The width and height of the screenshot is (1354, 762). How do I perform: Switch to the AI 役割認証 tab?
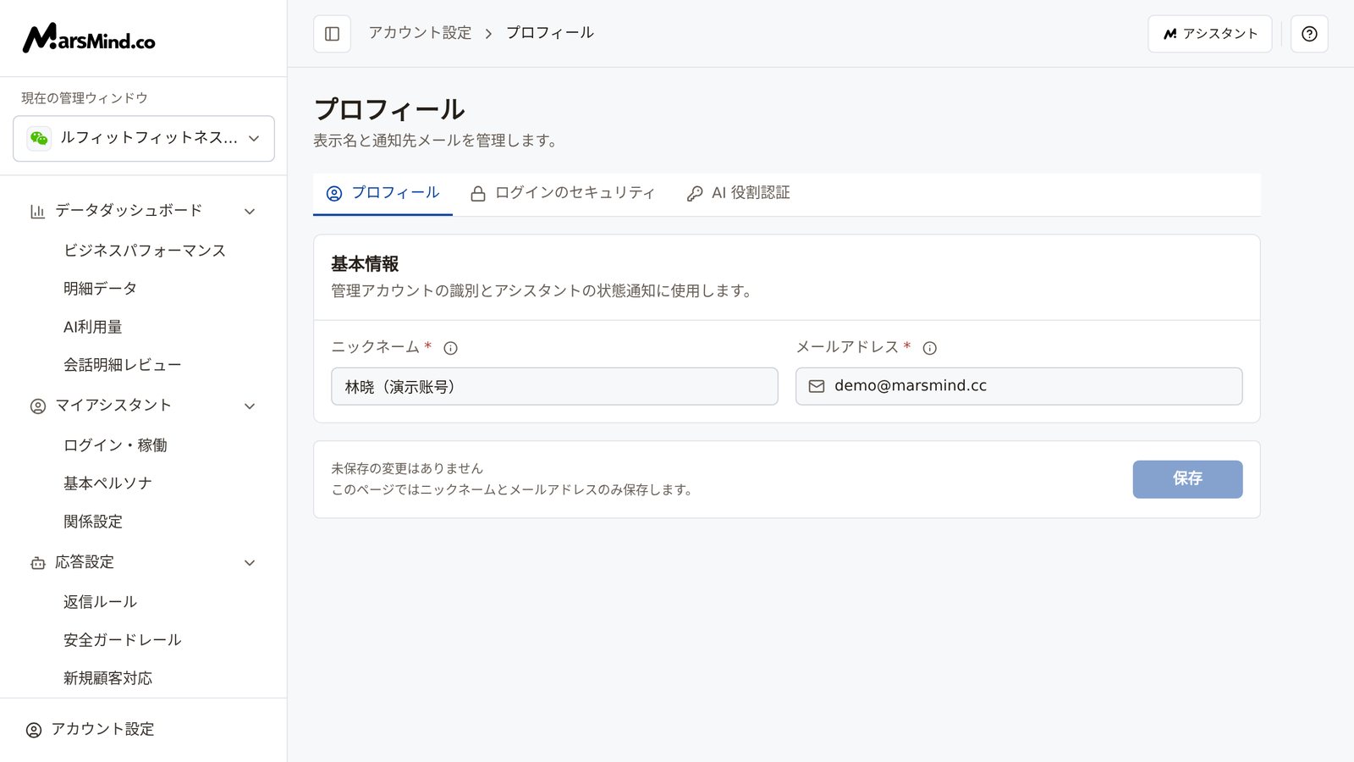coord(738,194)
